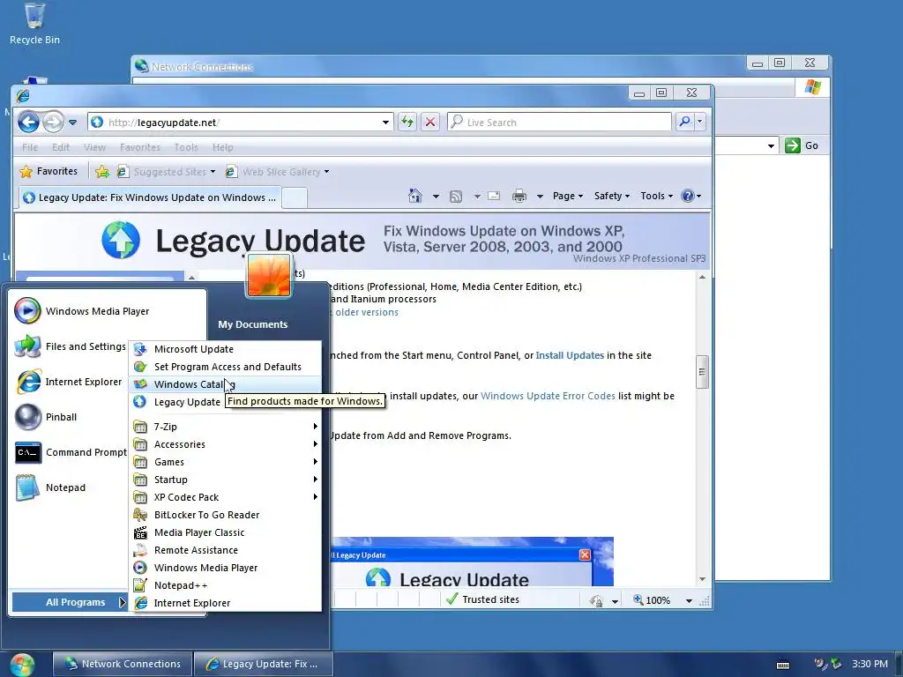Launch Legacy Update from programs list
The image size is (903, 677).
pyautogui.click(x=177, y=402)
